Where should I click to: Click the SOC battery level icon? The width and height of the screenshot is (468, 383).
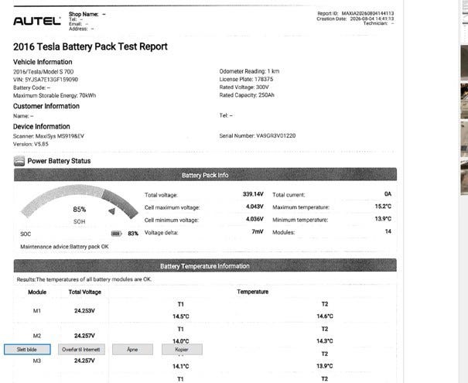point(116,234)
